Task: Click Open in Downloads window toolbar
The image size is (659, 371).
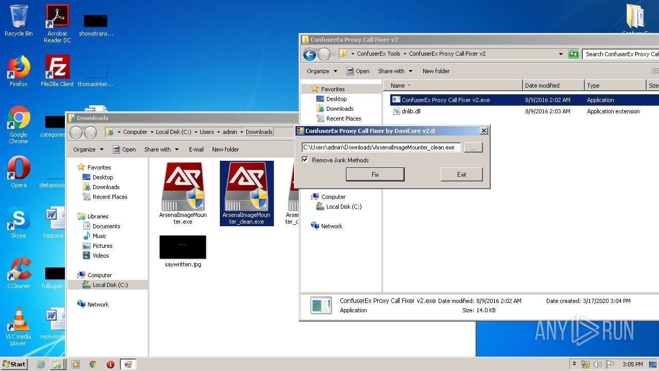Action: (124, 149)
